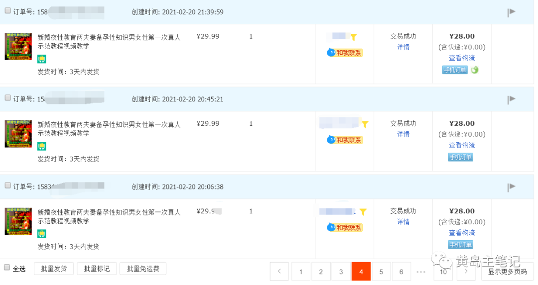
Task: Switch to page 5 in pagination
Action: [x=381, y=272]
